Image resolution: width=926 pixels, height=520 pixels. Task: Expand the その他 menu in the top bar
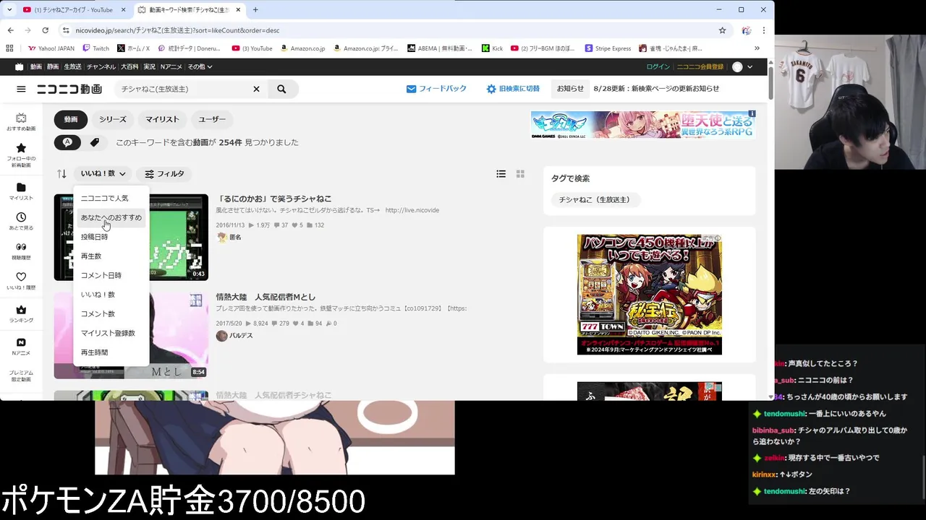coord(200,66)
